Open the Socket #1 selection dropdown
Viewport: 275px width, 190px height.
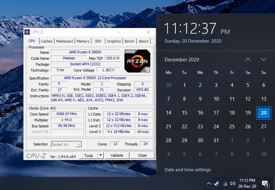coord(66,144)
